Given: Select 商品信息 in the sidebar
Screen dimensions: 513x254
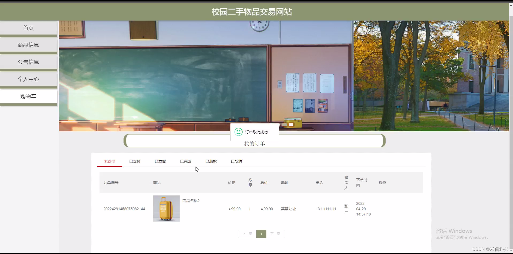Looking at the screenshot, I should (x=28, y=45).
